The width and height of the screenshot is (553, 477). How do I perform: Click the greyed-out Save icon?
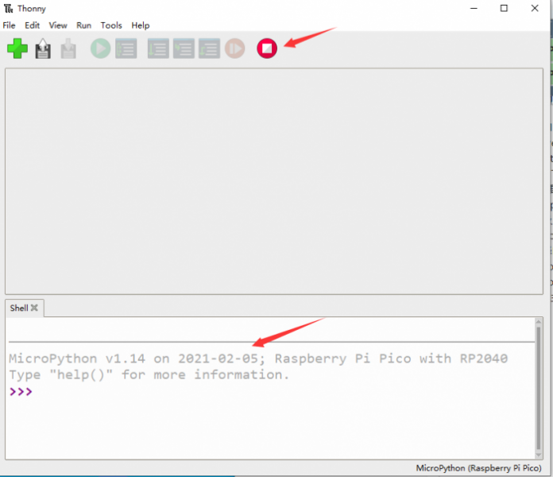(x=68, y=49)
